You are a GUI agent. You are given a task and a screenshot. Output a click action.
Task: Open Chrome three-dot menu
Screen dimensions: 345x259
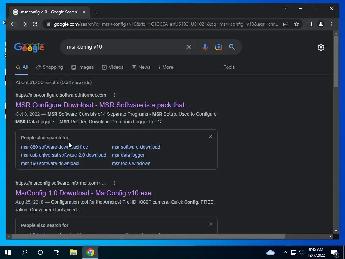(332, 24)
